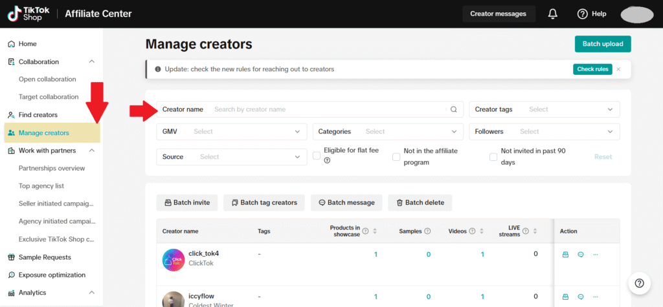Image resolution: width=663 pixels, height=307 pixels.
Task: Click info icon beside Products in showcase
Action: tap(366, 231)
